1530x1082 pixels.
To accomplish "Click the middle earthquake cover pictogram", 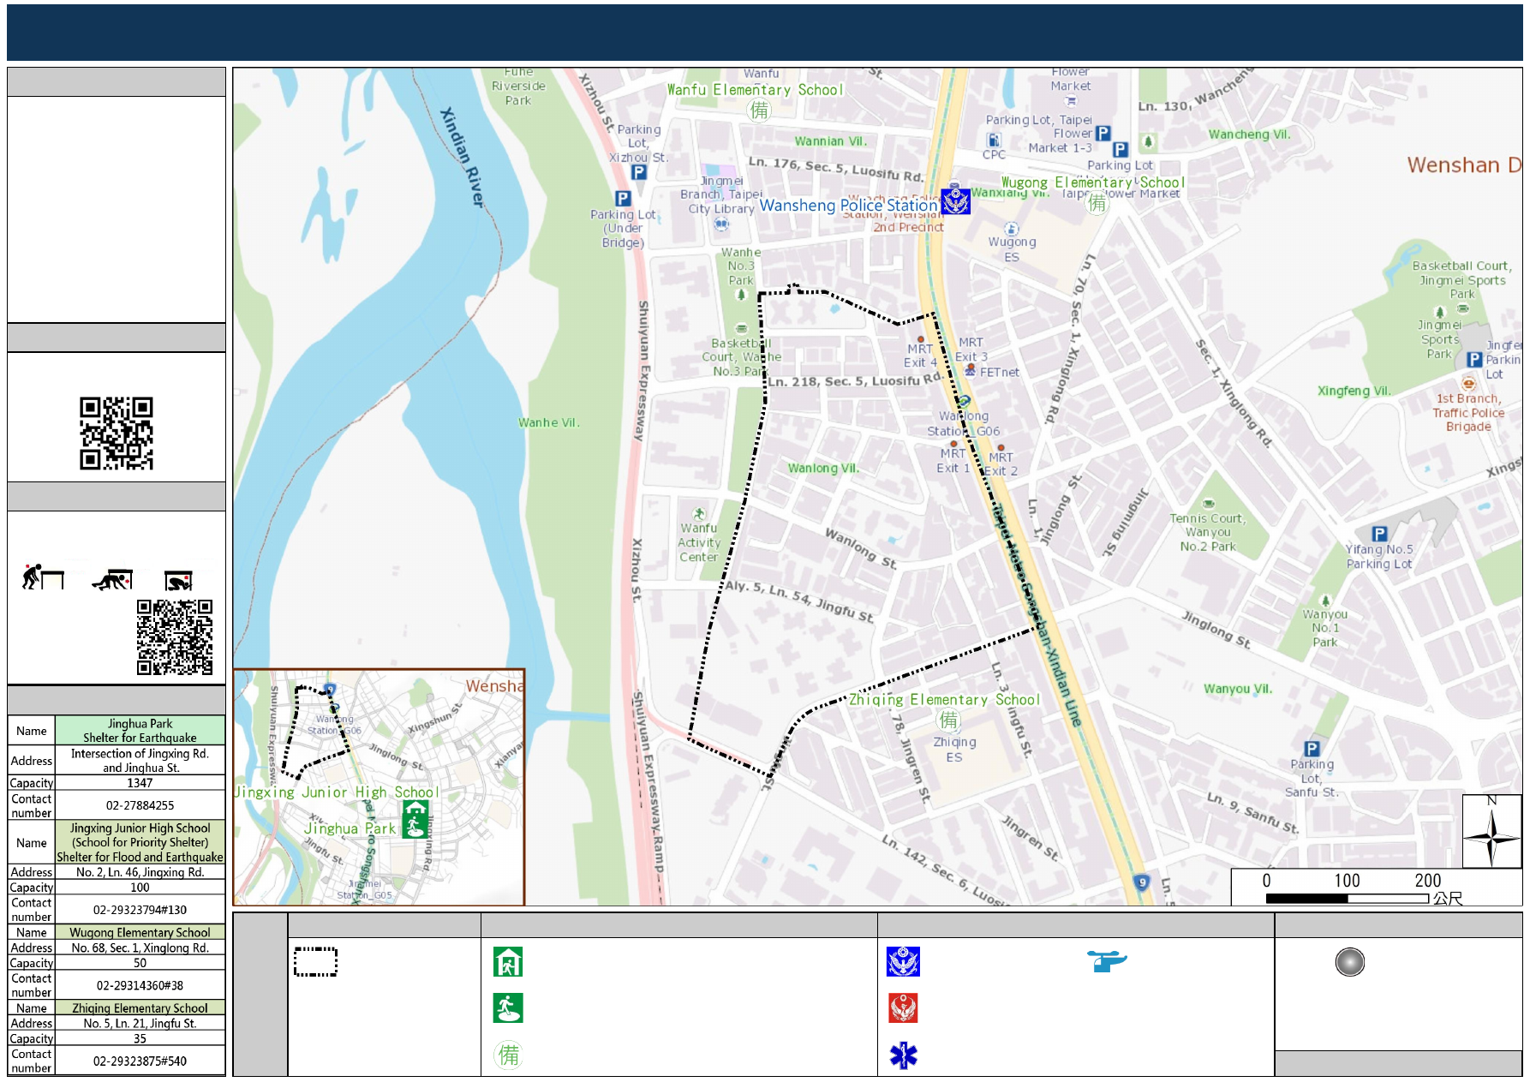I will [x=112, y=580].
